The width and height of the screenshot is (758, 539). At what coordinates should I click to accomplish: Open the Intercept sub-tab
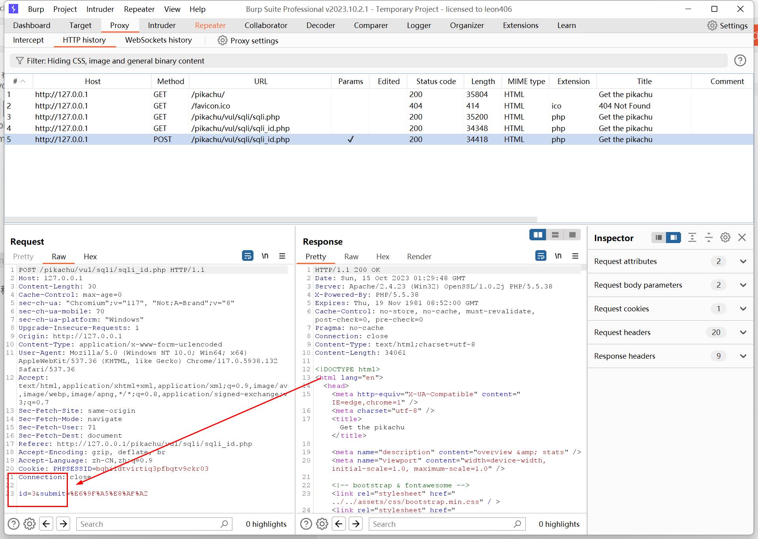28,40
